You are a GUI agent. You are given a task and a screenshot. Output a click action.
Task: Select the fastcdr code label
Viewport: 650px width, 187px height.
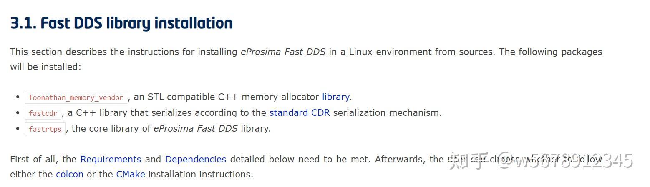43,113
